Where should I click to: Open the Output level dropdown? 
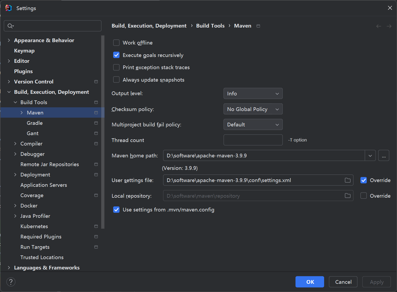pyautogui.click(x=253, y=94)
